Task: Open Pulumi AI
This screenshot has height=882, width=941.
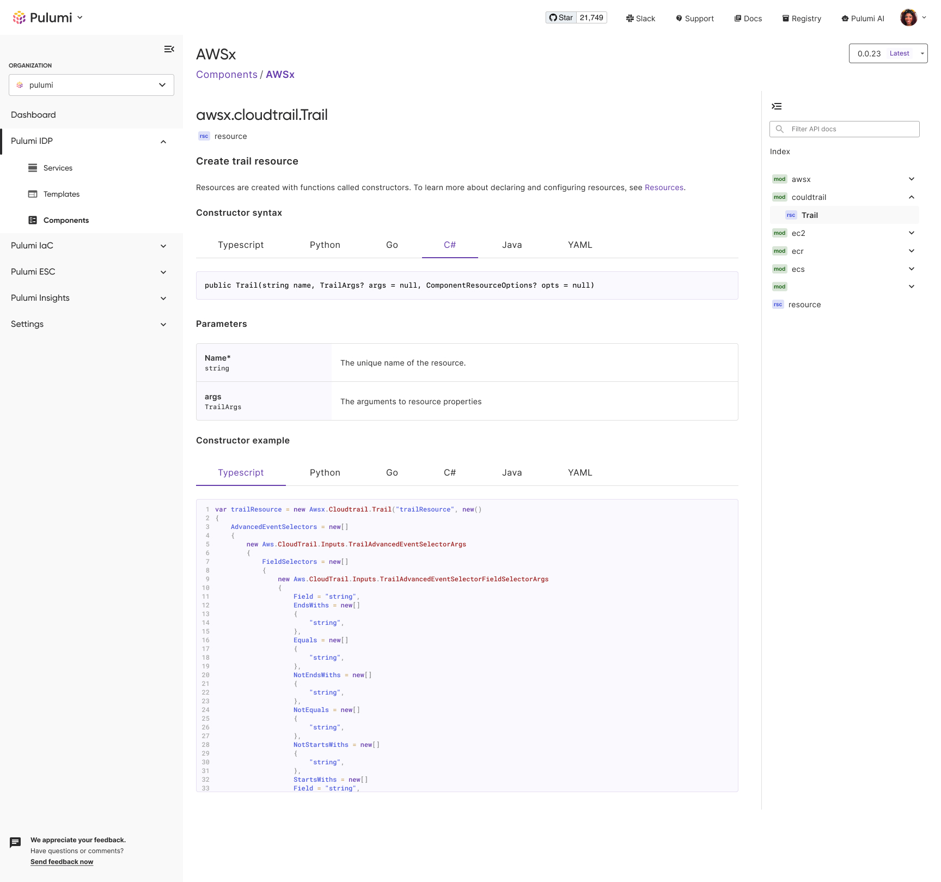Action: [x=863, y=19]
